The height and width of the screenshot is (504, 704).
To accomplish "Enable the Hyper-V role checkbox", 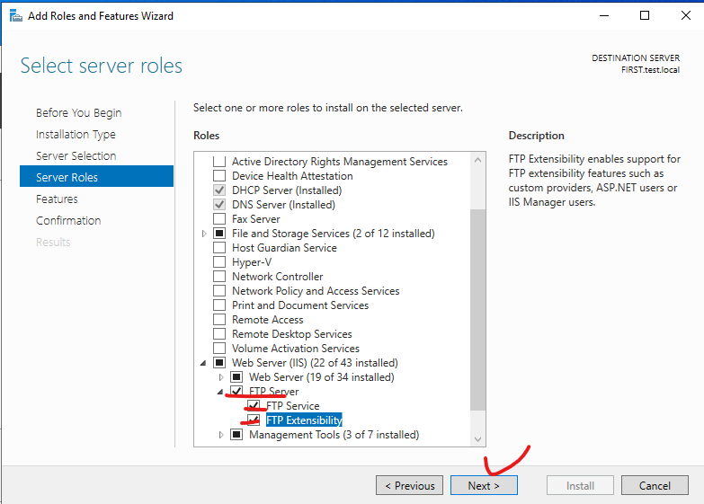I will 219,262.
